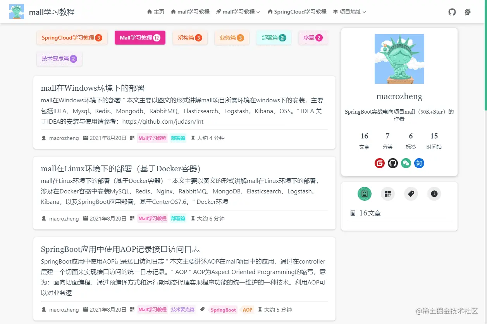The height and width of the screenshot is (324, 487).
Task: Filter by 业务篇 category
Action: (232, 38)
